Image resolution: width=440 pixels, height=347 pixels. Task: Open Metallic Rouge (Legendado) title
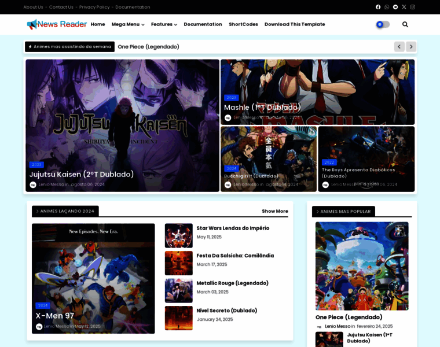coord(232,283)
